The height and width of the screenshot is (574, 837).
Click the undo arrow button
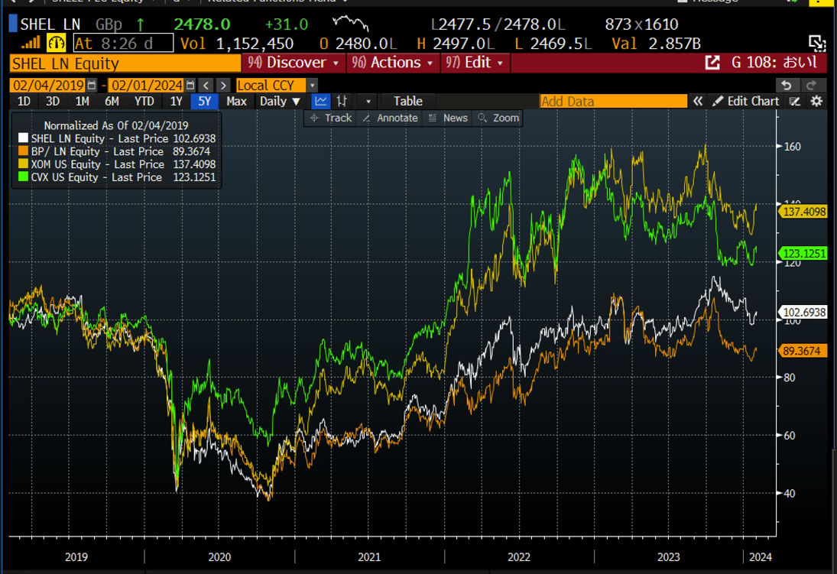pos(787,86)
